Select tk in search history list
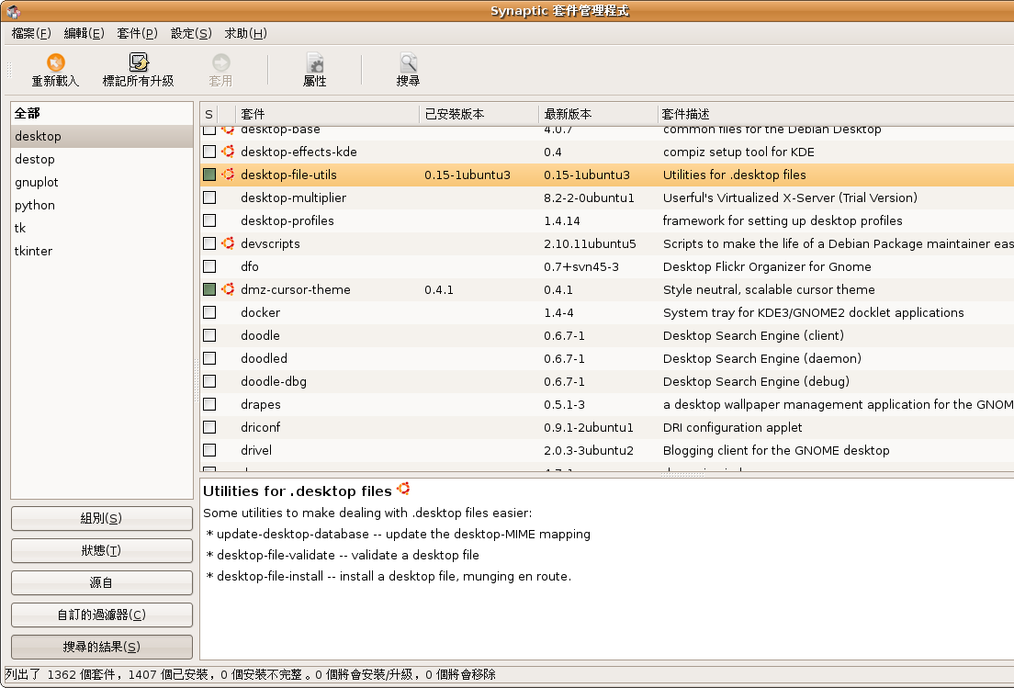 point(102,228)
